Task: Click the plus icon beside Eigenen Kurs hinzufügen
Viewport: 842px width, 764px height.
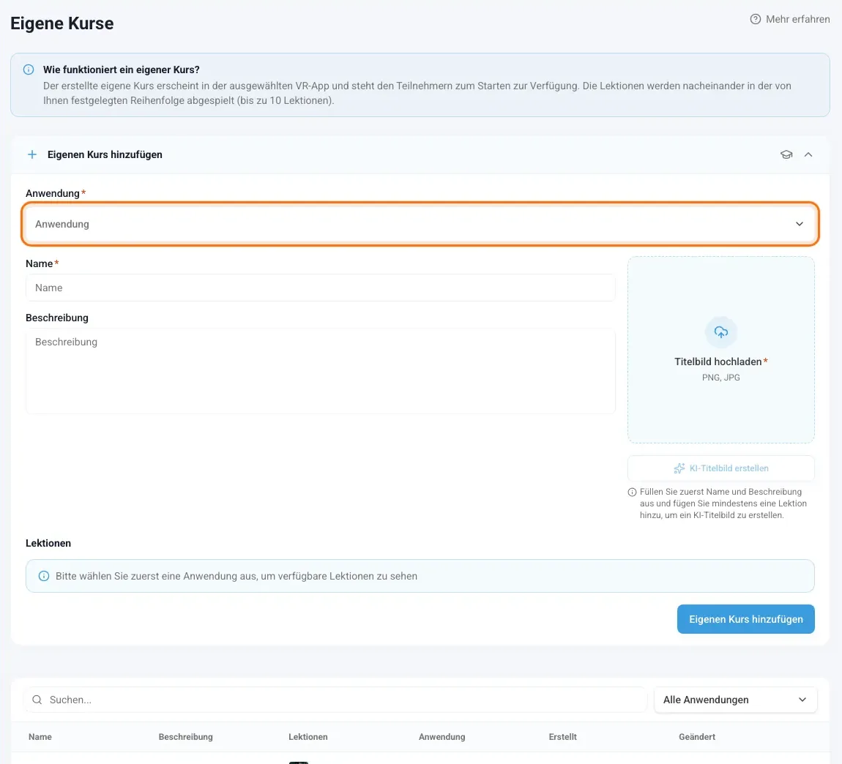Action: point(32,154)
